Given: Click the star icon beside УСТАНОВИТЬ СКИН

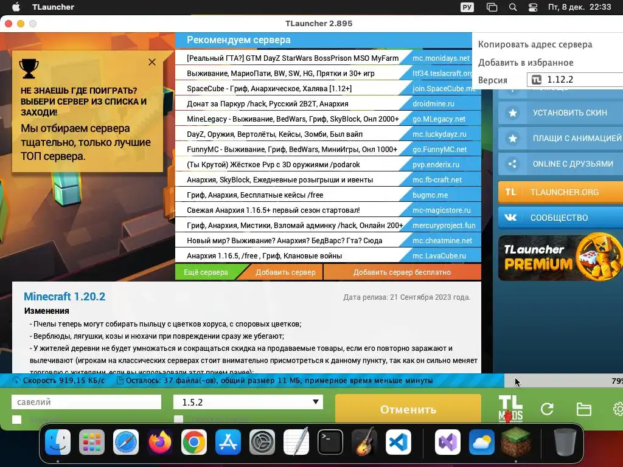Looking at the screenshot, I should [x=512, y=112].
